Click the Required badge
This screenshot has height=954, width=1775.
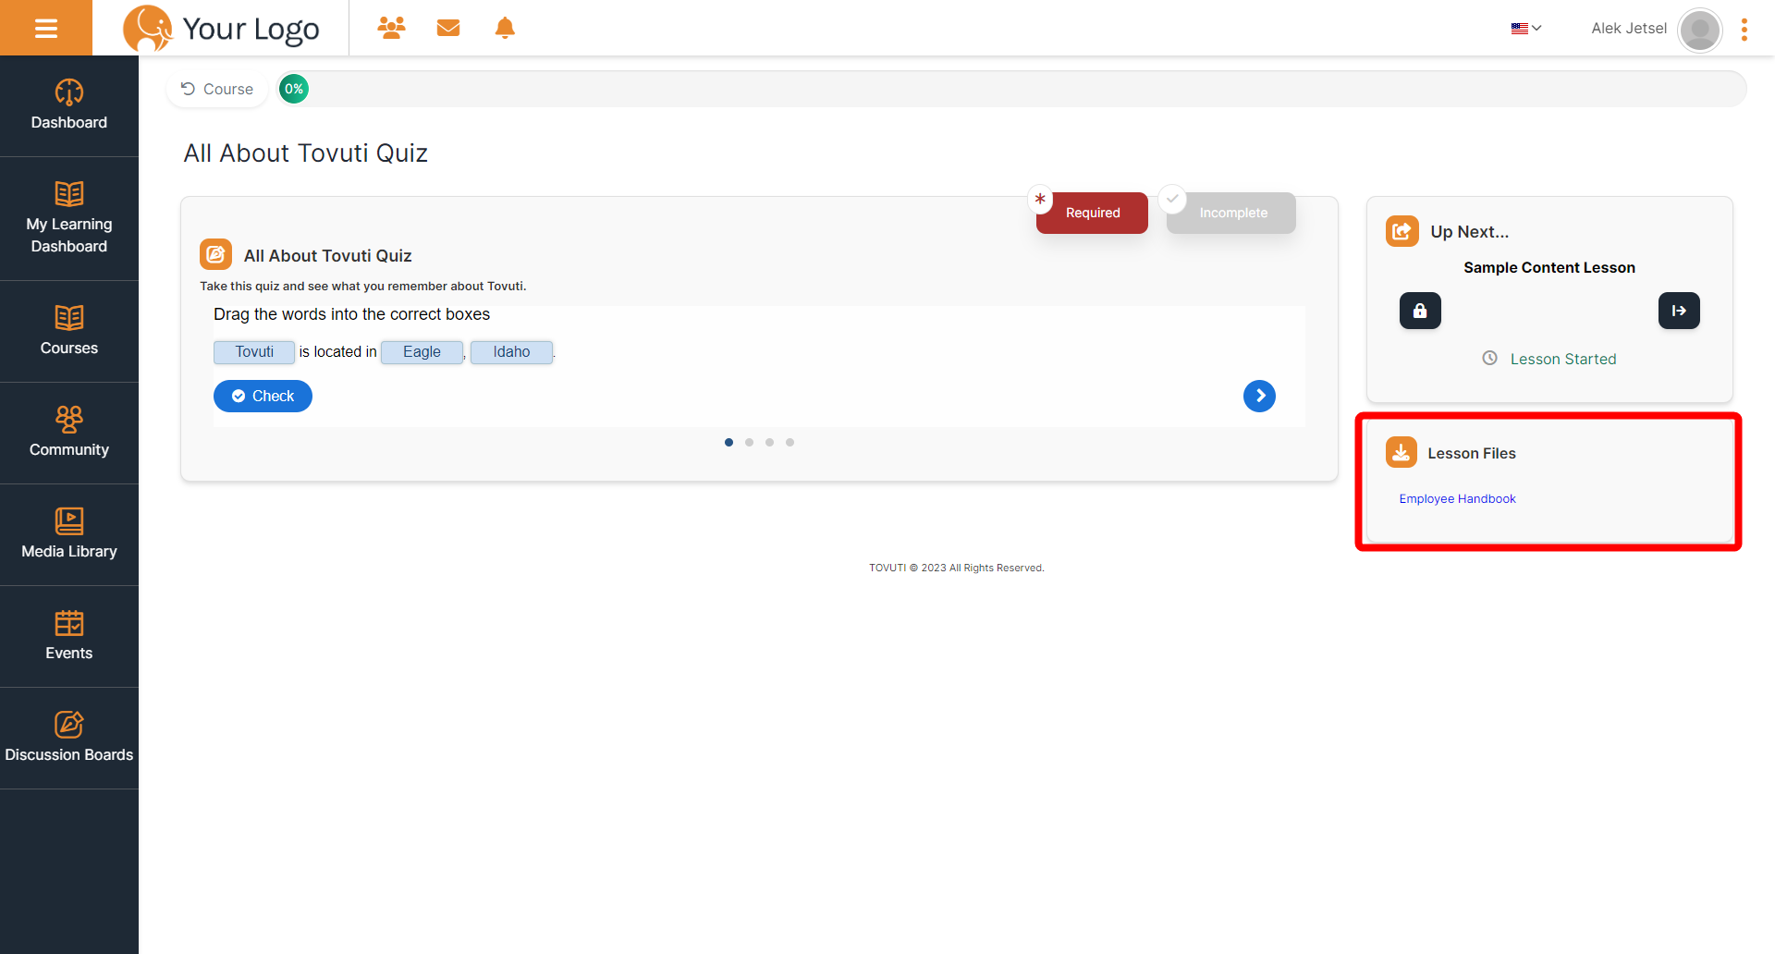point(1092,213)
